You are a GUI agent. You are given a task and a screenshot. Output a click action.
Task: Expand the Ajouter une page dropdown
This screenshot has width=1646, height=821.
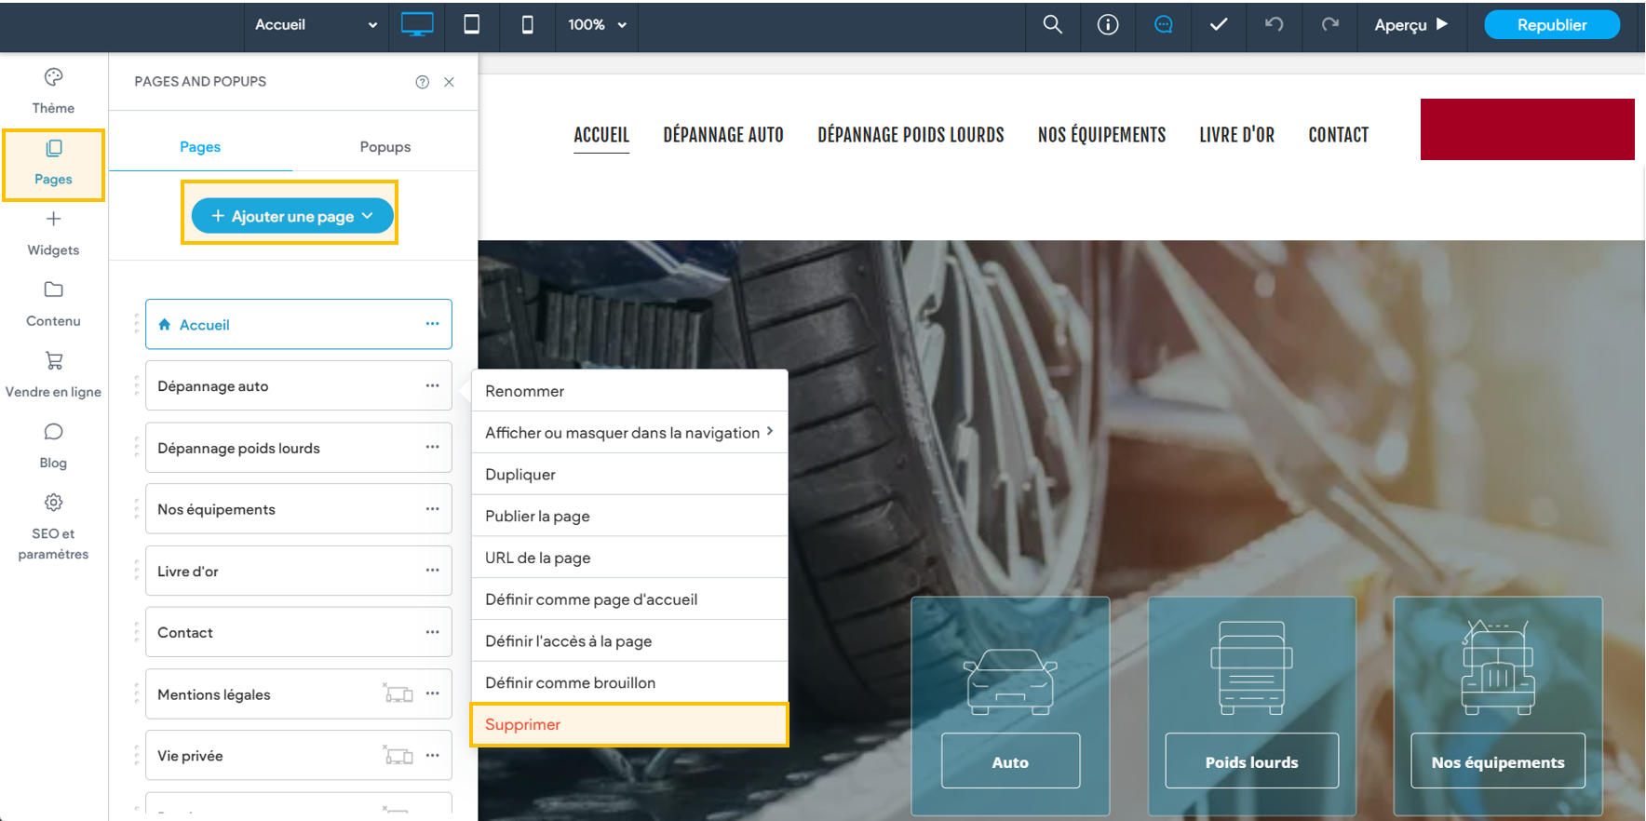292,216
